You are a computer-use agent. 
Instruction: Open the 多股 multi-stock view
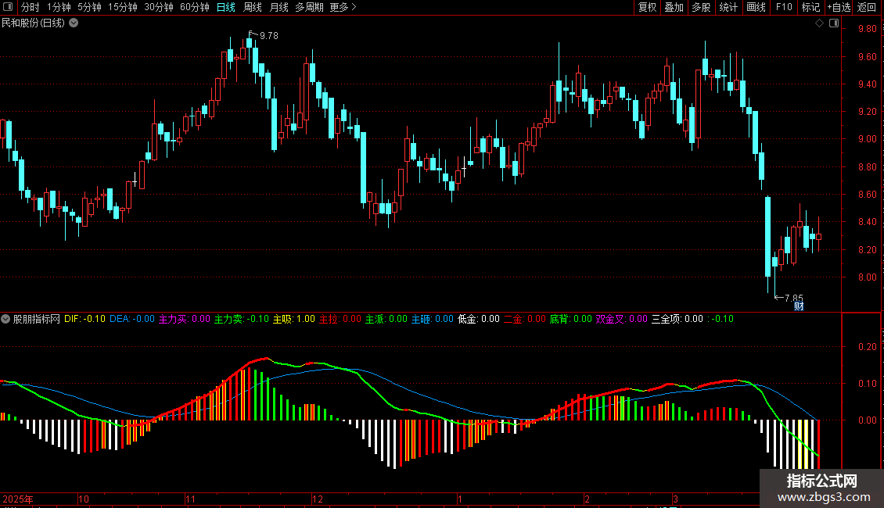[702, 7]
